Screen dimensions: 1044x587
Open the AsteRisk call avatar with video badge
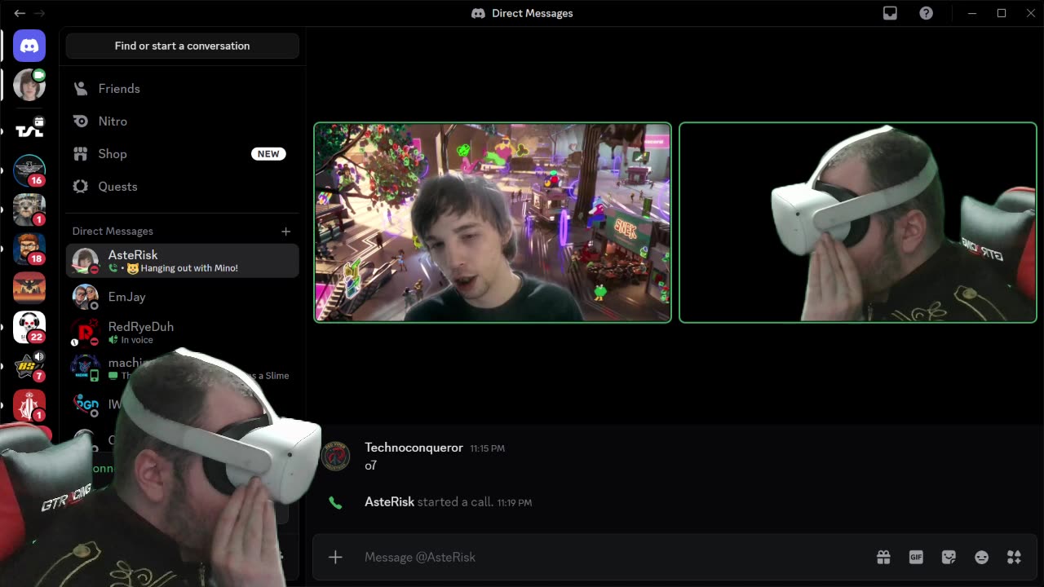point(29,85)
